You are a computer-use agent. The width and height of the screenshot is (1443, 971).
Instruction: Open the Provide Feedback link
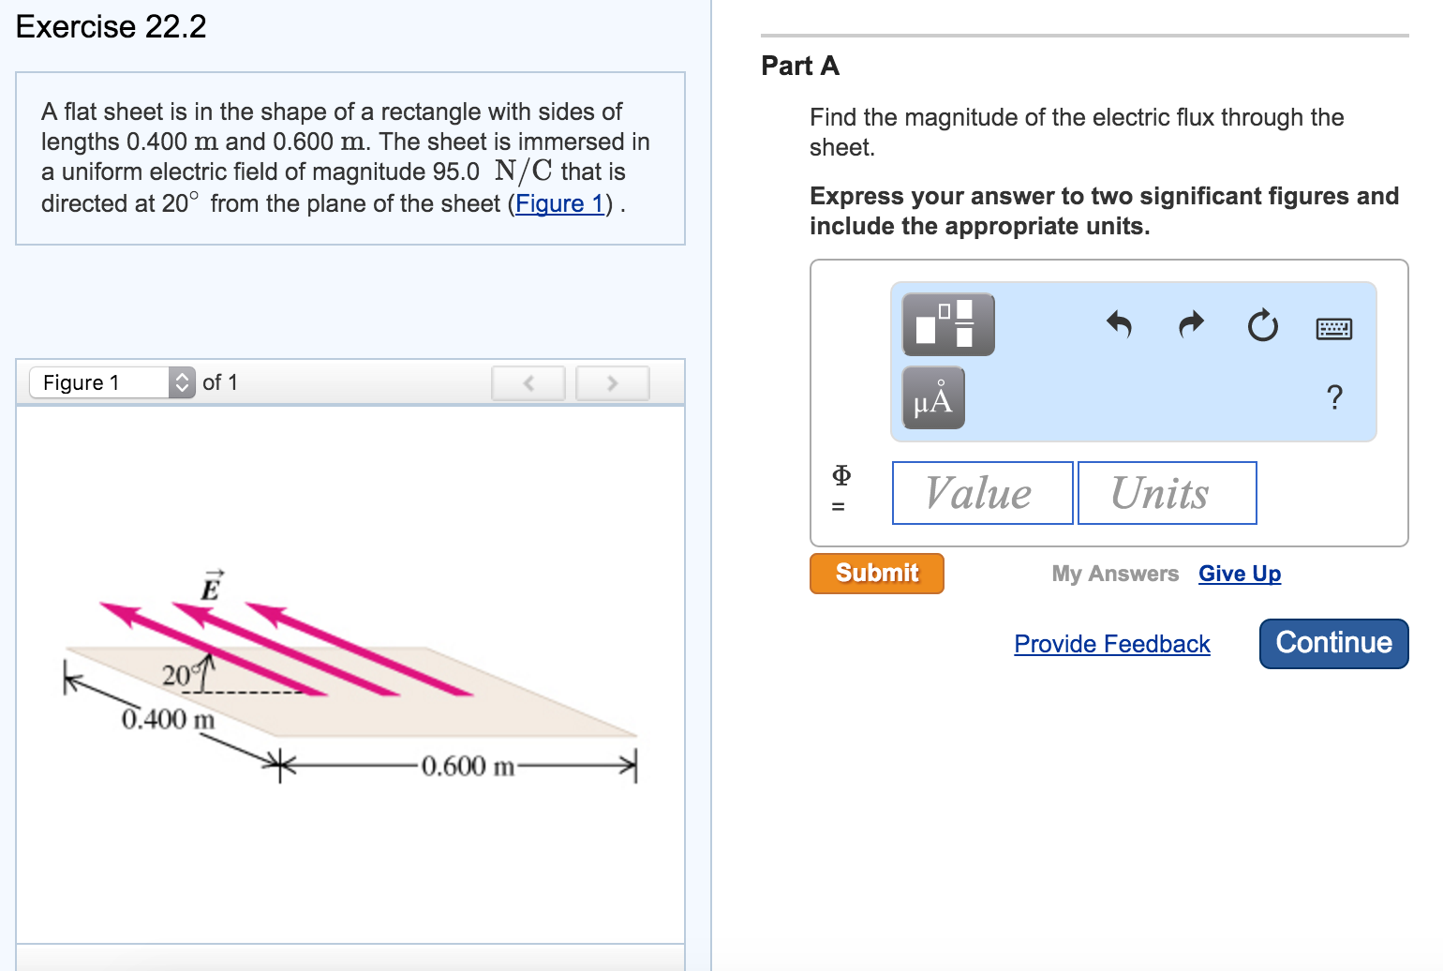point(1111,644)
